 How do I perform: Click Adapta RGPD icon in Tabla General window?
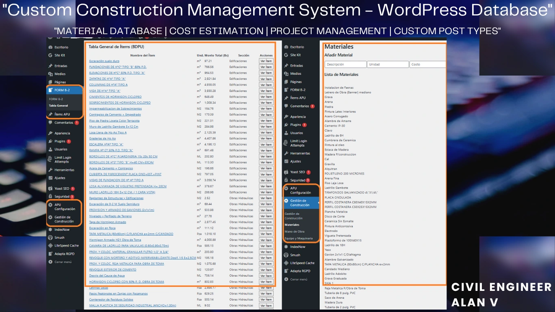(50, 254)
